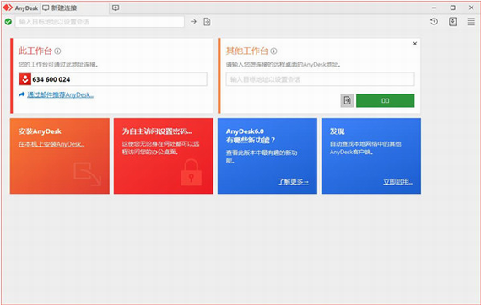Click the red AnyDesk ID icon beside 634 600 024
The width and height of the screenshot is (481, 305).
click(x=24, y=79)
